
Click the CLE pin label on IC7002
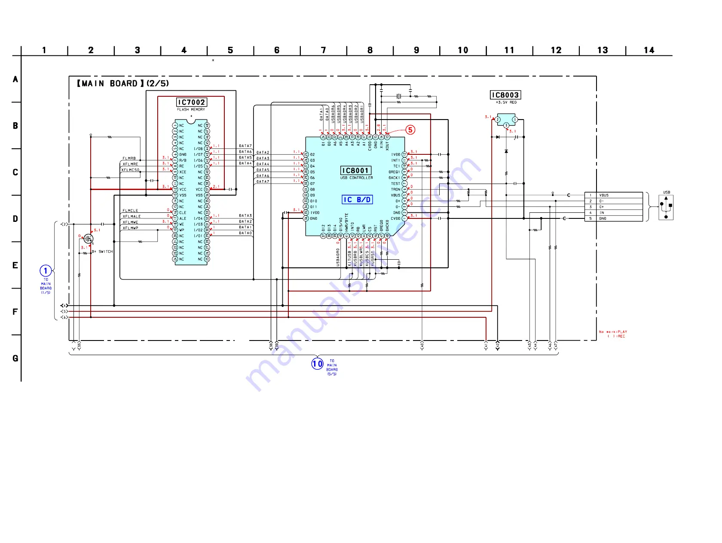click(183, 213)
